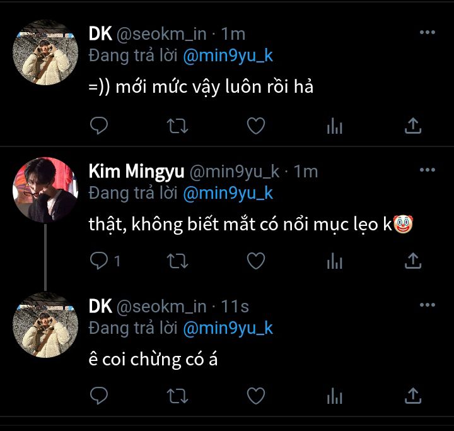Like Kim Mingyu's tweet
454x431 pixels.
(x=256, y=261)
